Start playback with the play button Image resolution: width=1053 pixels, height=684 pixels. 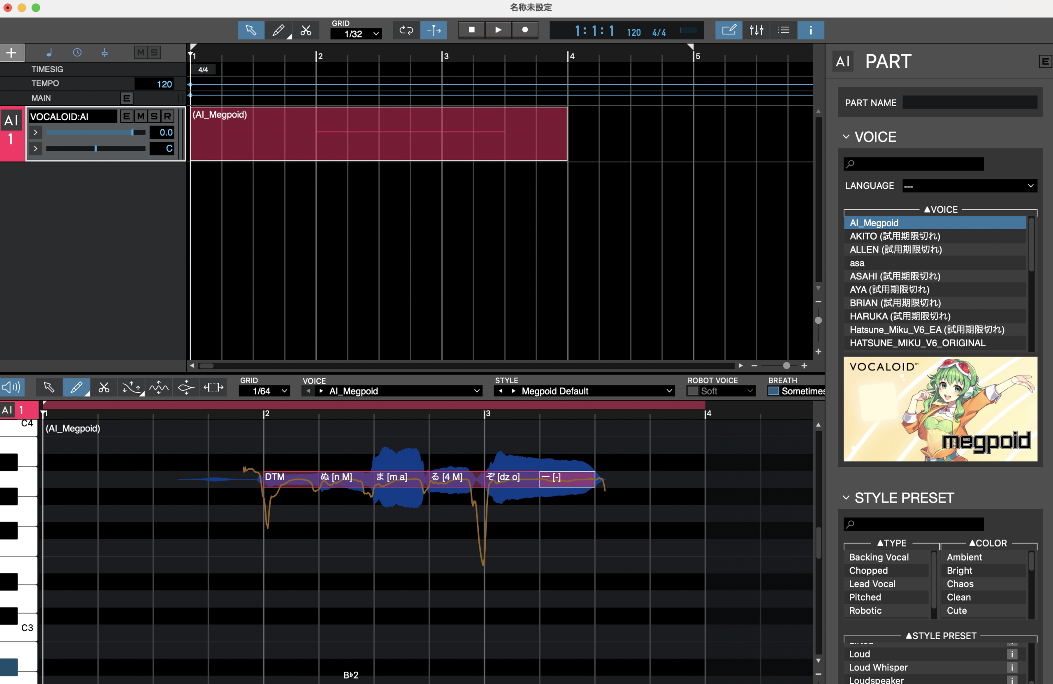(x=498, y=30)
